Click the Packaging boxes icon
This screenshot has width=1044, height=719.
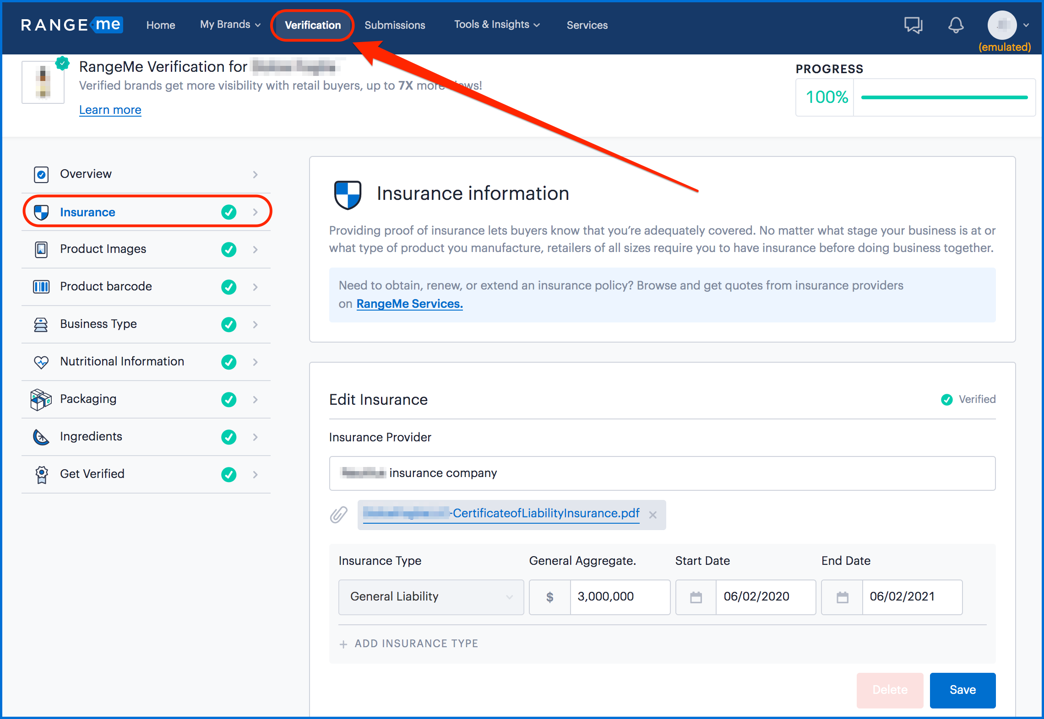click(41, 400)
